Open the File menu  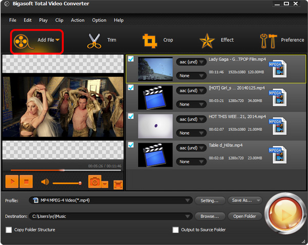tap(13, 20)
